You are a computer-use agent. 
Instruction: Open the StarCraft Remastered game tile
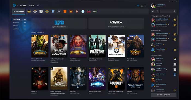(135, 78)
